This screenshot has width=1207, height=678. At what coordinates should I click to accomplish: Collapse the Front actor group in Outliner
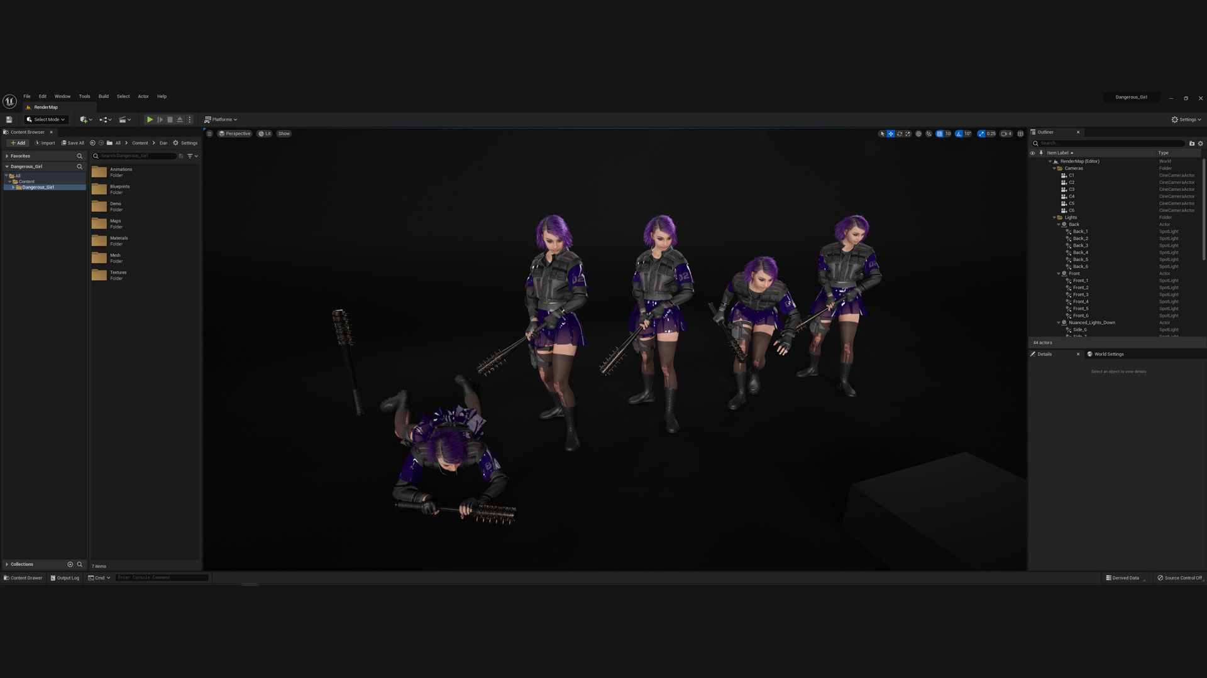pyautogui.click(x=1059, y=274)
